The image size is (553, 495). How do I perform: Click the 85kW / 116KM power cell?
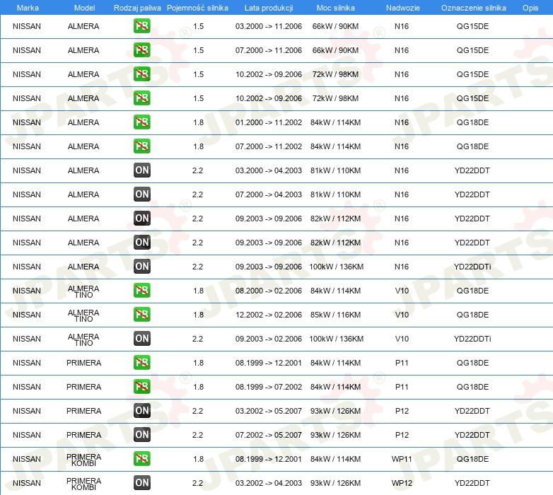pyautogui.click(x=335, y=315)
